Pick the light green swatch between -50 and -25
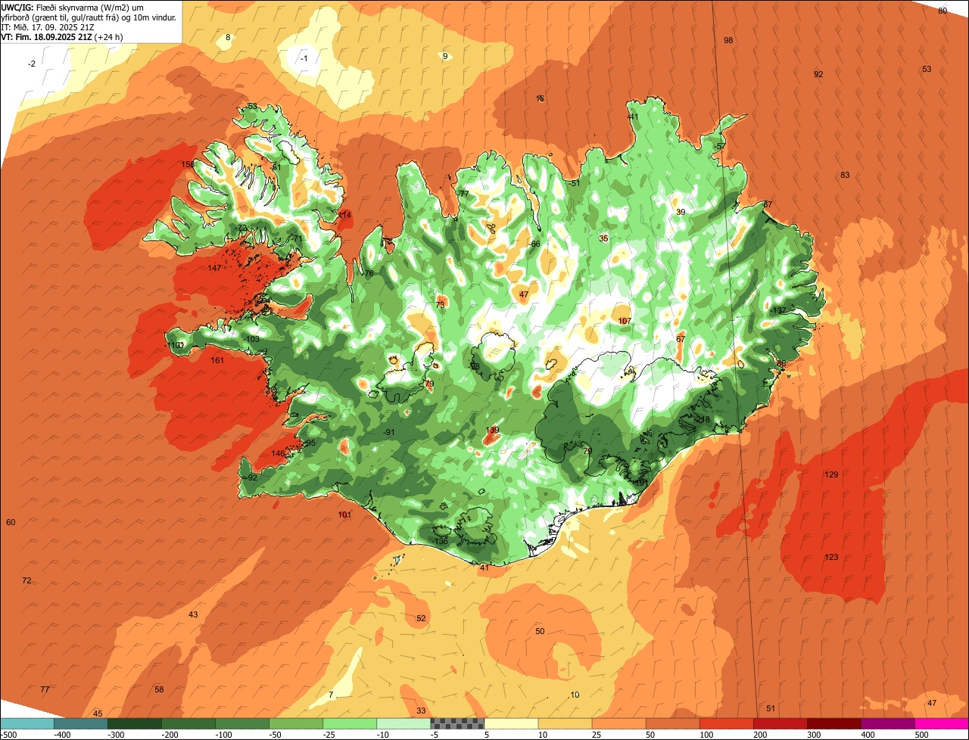This screenshot has width=969, height=740. (x=349, y=723)
